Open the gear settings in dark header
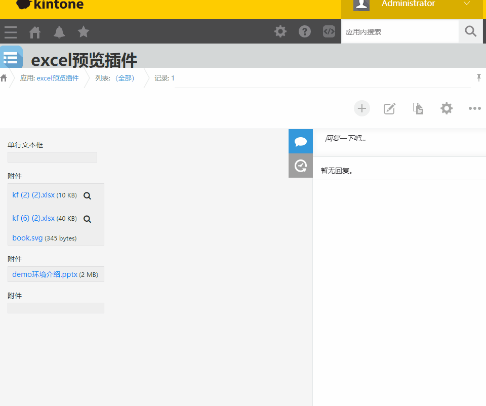This screenshot has height=406, width=486. [280, 31]
